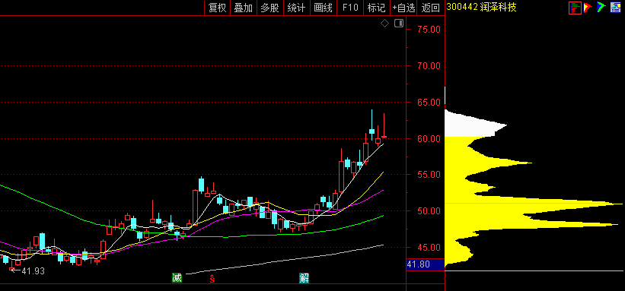
Task: Open the 画线 drawing tools
Action: pyautogui.click(x=323, y=8)
